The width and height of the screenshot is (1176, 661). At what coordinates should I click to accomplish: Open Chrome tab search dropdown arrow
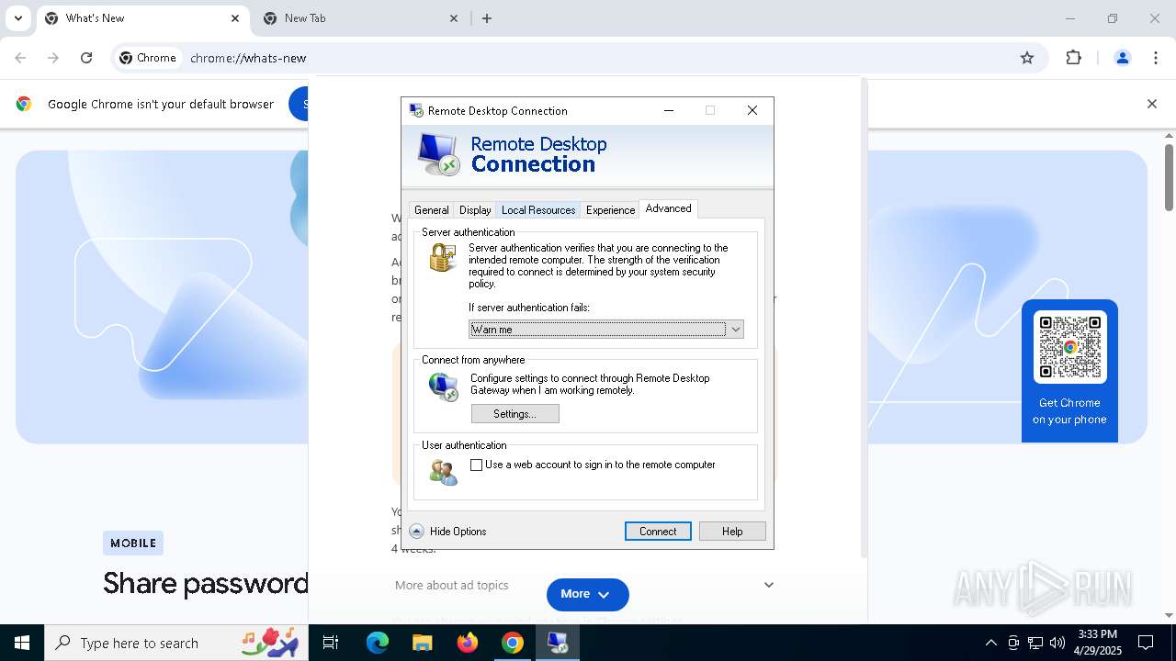(x=18, y=18)
